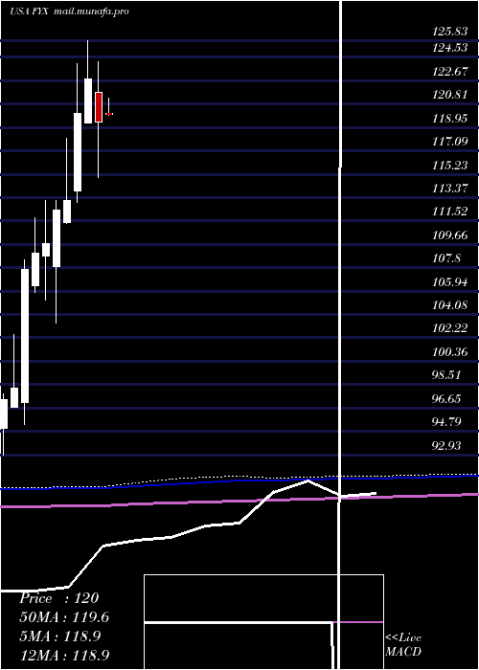Click the '12MA : 118.9' readout
This screenshot has height=670, width=479.
tap(64, 655)
